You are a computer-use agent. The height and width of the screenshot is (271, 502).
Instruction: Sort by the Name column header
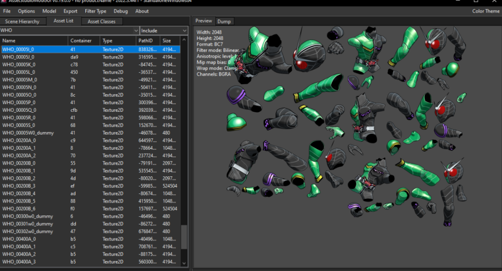tap(34, 41)
